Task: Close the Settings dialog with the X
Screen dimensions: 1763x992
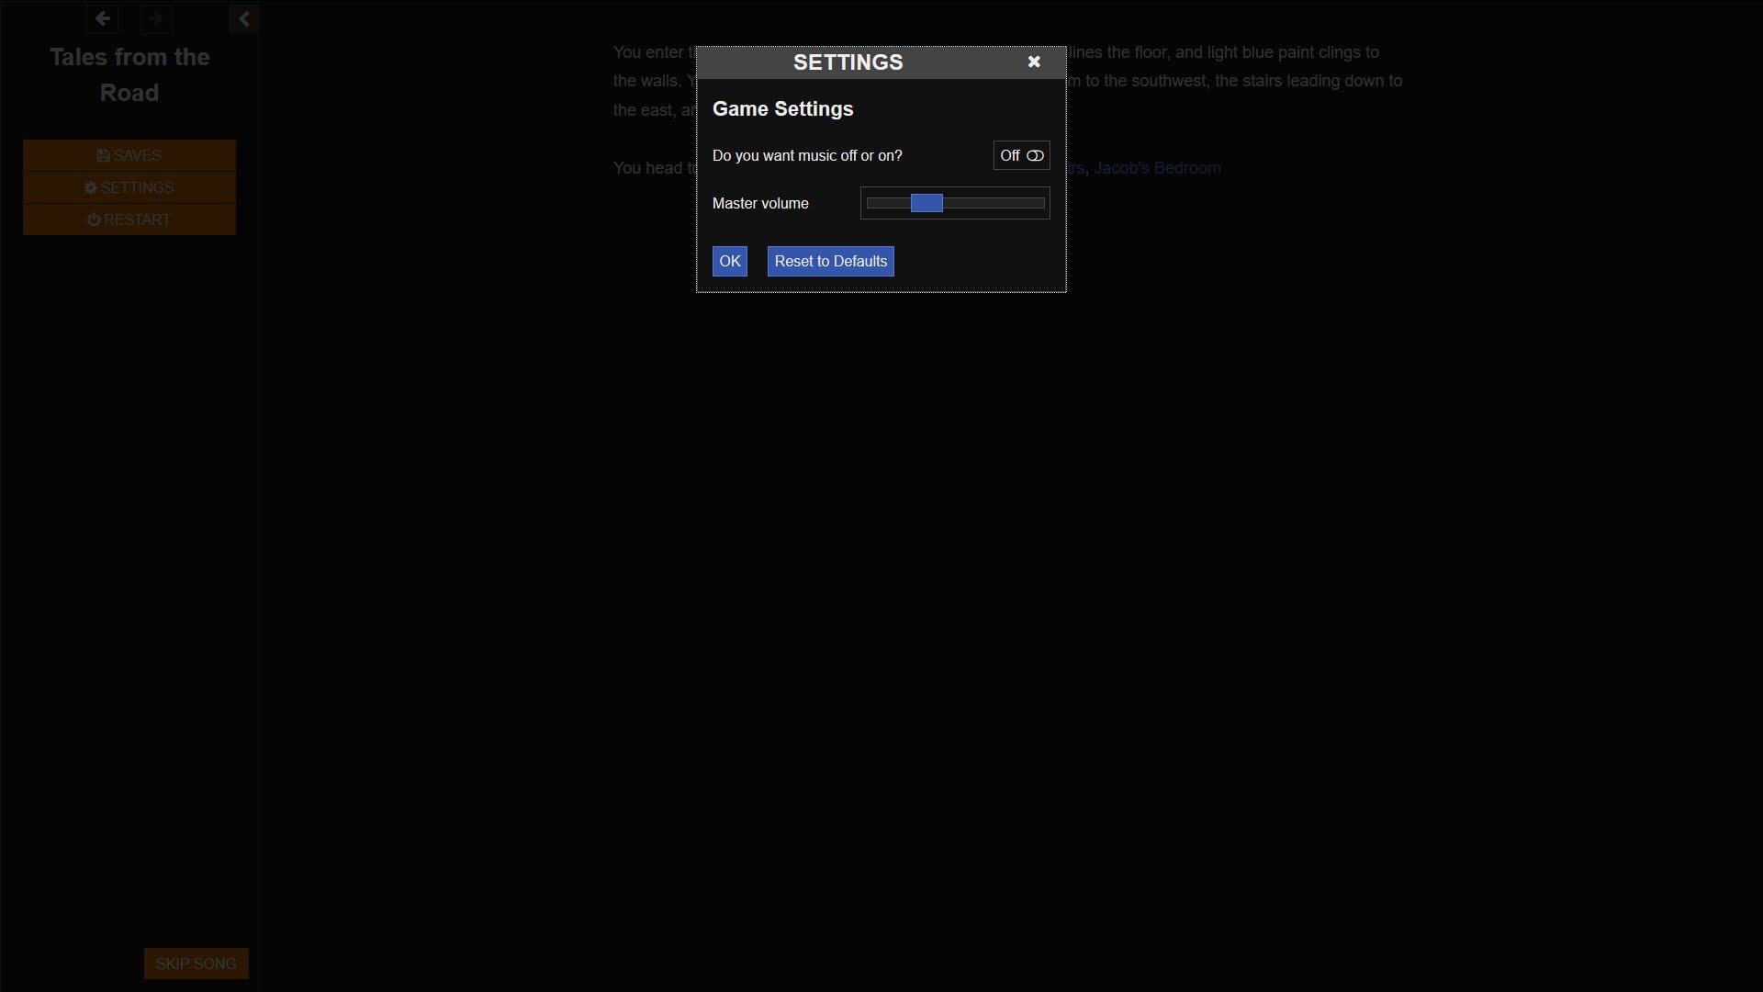Action: (1034, 62)
